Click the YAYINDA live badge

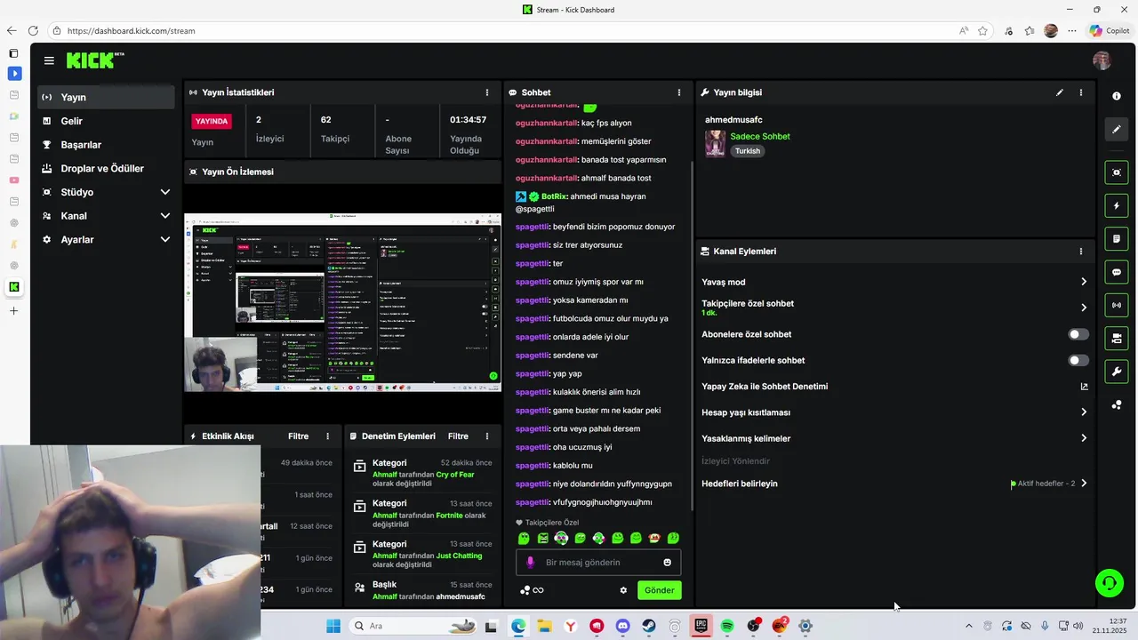[x=212, y=121]
